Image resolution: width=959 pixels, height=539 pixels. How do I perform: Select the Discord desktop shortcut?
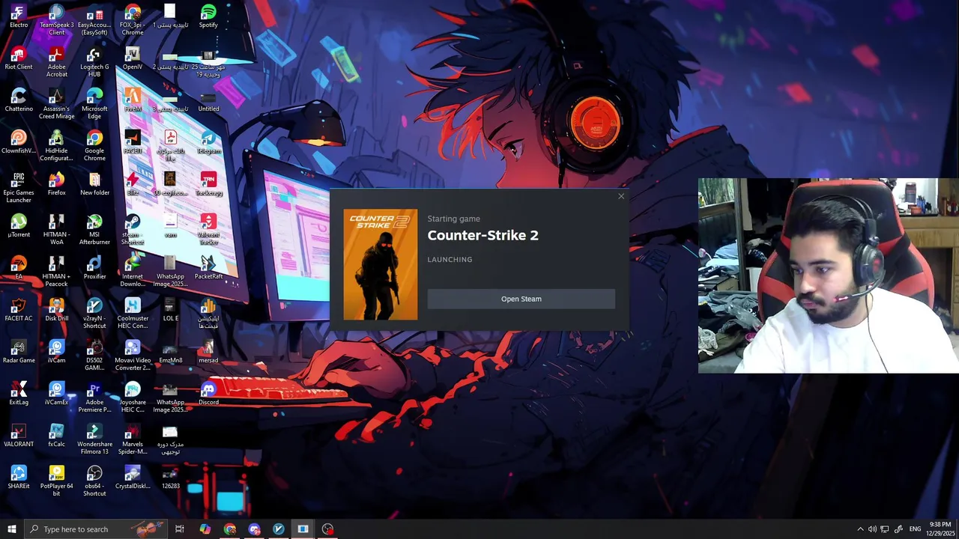(208, 394)
